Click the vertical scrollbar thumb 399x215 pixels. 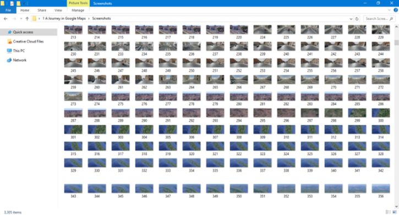(396, 42)
